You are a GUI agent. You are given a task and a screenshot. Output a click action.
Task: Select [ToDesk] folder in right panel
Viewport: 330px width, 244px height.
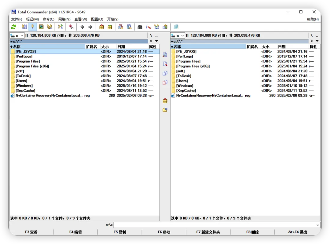[245, 76]
